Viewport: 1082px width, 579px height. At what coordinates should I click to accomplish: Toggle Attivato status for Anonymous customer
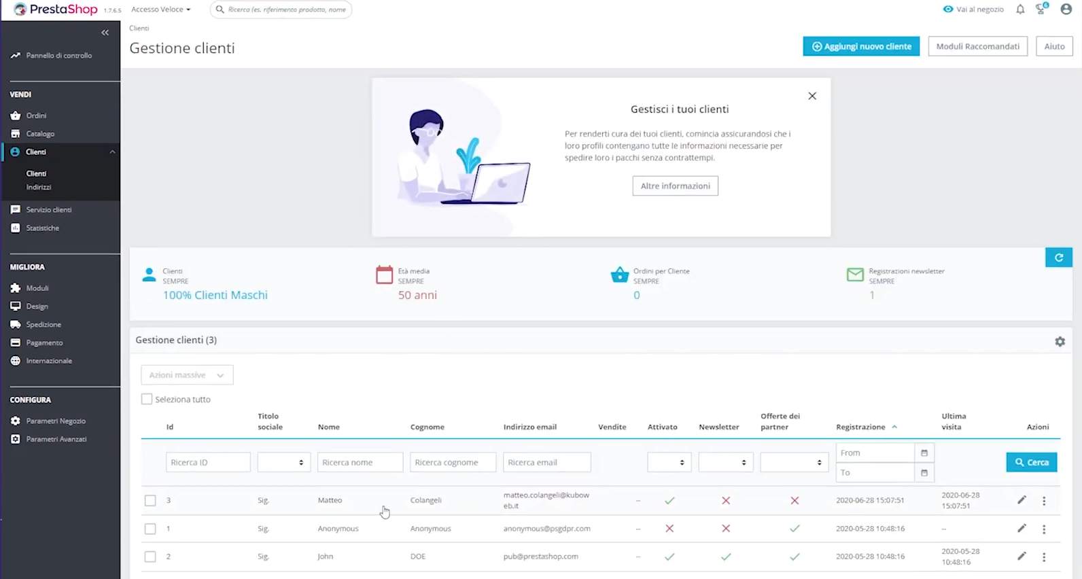[669, 529]
